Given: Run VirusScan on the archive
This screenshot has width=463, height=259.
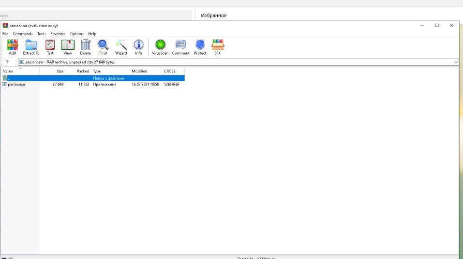Looking at the screenshot, I should [x=160, y=47].
